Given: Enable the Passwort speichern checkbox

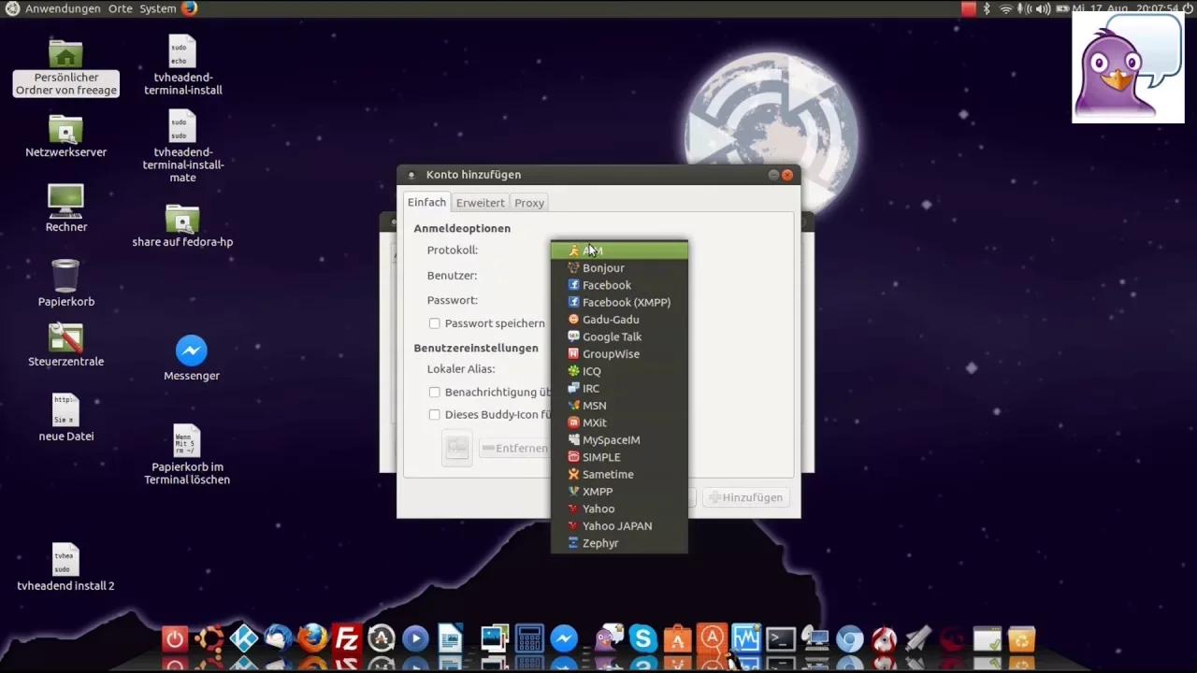Looking at the screenshot, I should pyautogui.click(x=435, y=322).
